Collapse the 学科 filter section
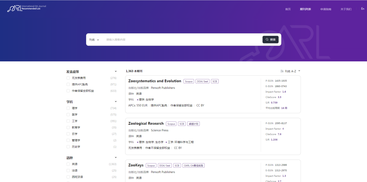 coord(116,102)
